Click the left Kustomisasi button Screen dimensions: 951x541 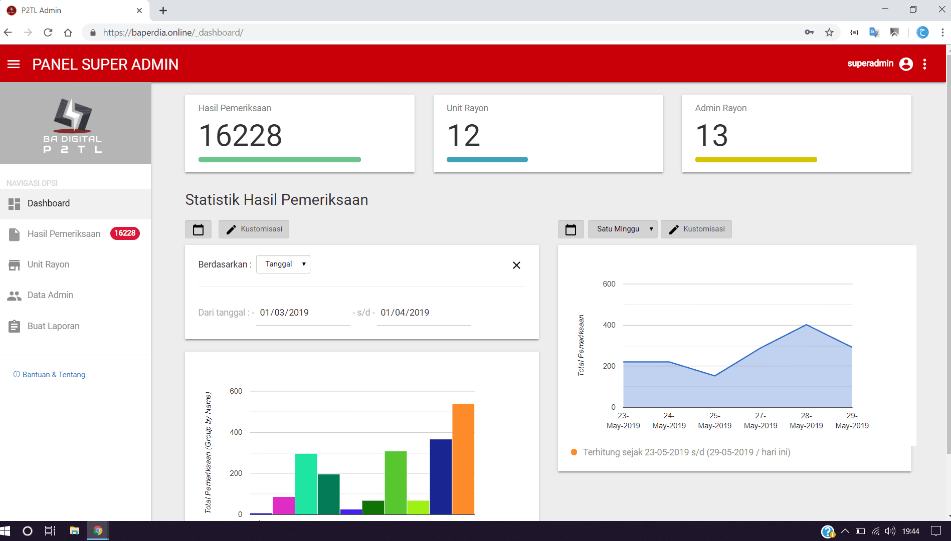pyautogui.click(x=254, y=229)
